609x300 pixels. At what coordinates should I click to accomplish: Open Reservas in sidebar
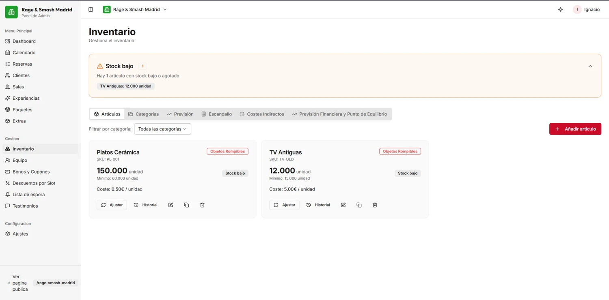40,64
